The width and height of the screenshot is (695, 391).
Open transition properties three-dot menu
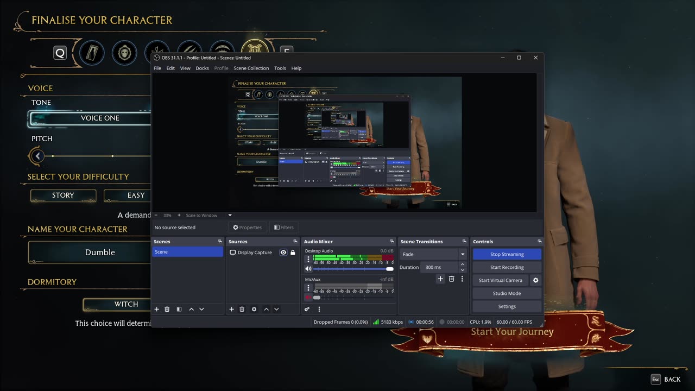pos(462,279)
